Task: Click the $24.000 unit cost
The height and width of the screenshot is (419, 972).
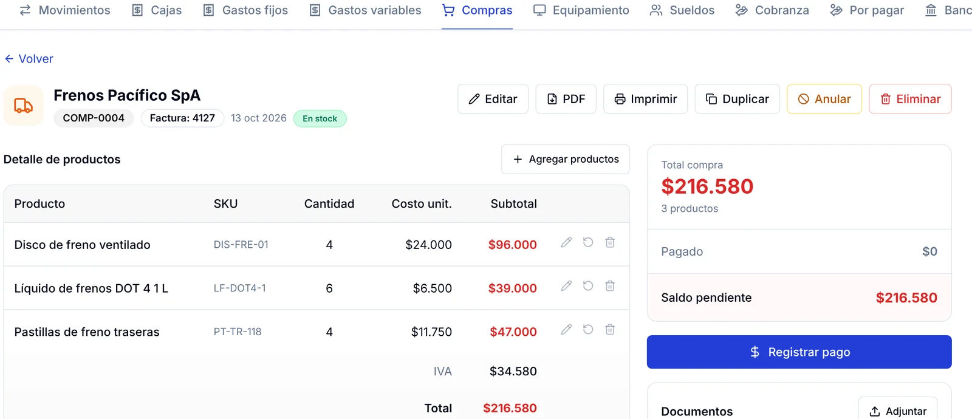Action: pyautogui.click(x=429, y=245)
